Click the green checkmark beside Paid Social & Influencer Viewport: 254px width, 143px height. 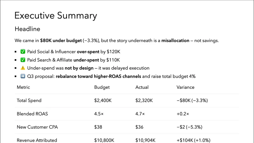(23, 52)
